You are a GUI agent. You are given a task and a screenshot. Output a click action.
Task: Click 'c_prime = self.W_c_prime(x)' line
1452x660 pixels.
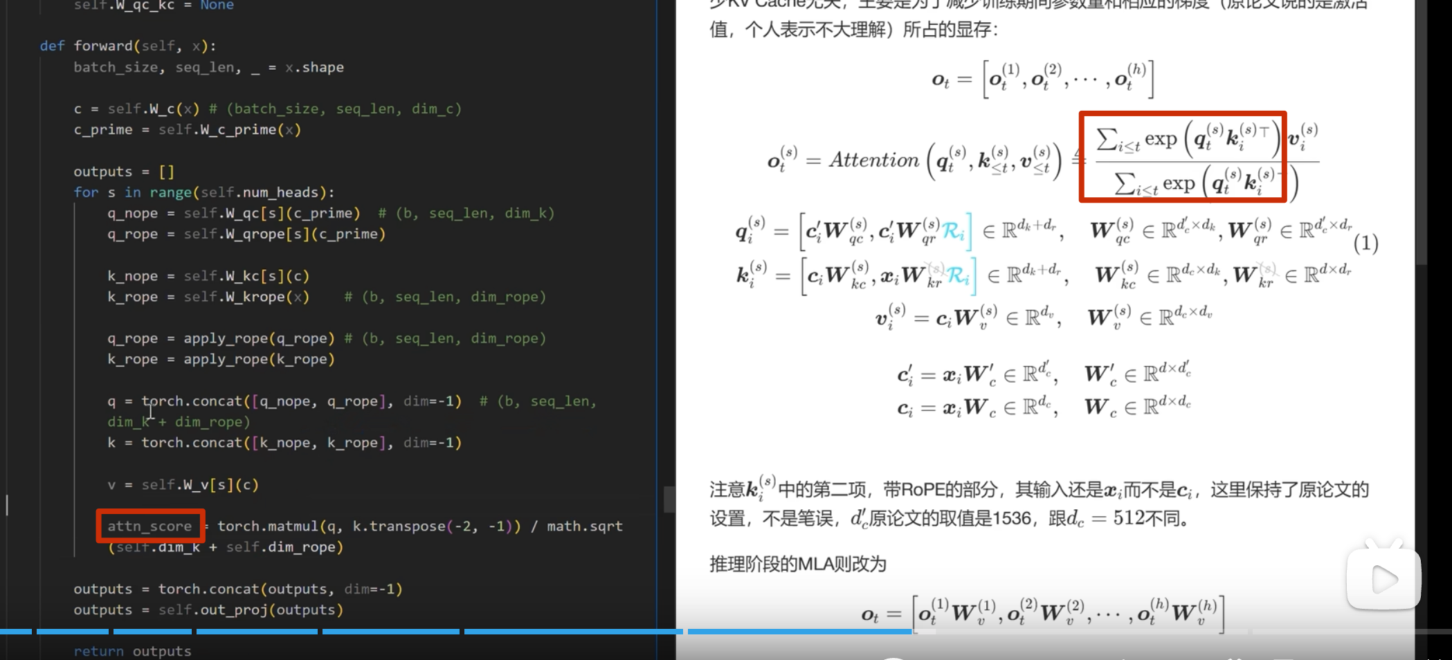point(187,130)
